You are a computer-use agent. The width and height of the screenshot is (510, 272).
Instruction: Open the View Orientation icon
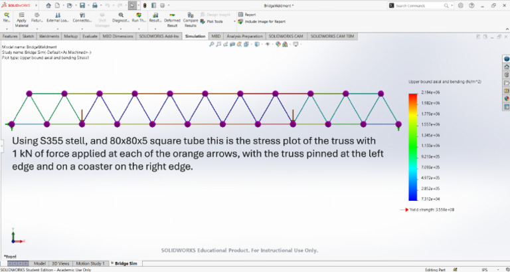point(247,45)
